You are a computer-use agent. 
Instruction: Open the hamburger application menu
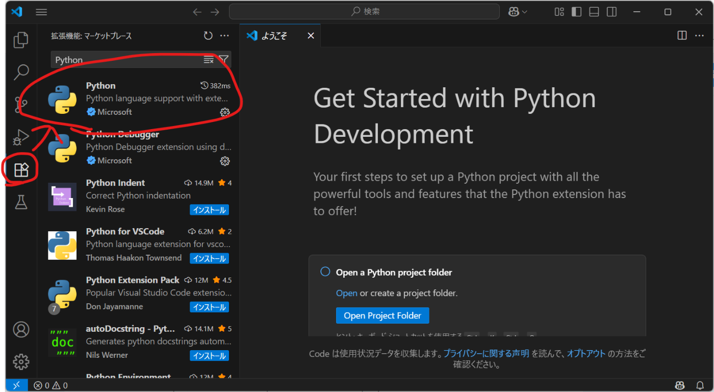(42, 12)
